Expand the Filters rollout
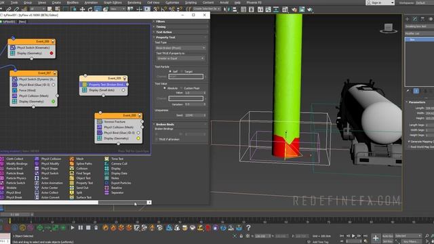The height and width of the screenshot is (244, 434). click(x=180, y=21)
